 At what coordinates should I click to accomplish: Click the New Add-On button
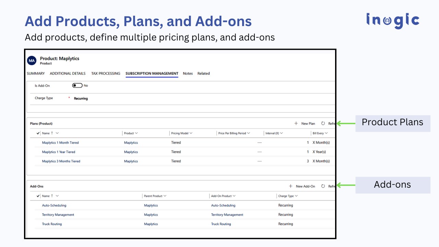(x=302, y=186)
